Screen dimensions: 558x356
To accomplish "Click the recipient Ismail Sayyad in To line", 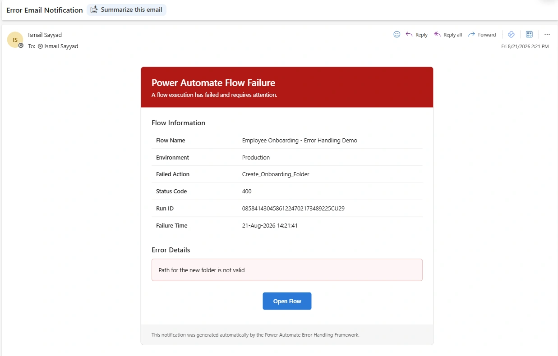I will pyautogui.click(x=61, y=46).
